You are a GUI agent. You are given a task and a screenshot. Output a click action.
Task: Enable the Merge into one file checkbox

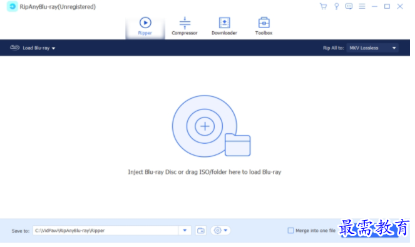[290, 230]
